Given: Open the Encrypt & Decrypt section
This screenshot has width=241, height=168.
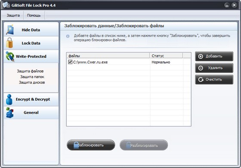Looking at the screenshot, I should [31, 99].
